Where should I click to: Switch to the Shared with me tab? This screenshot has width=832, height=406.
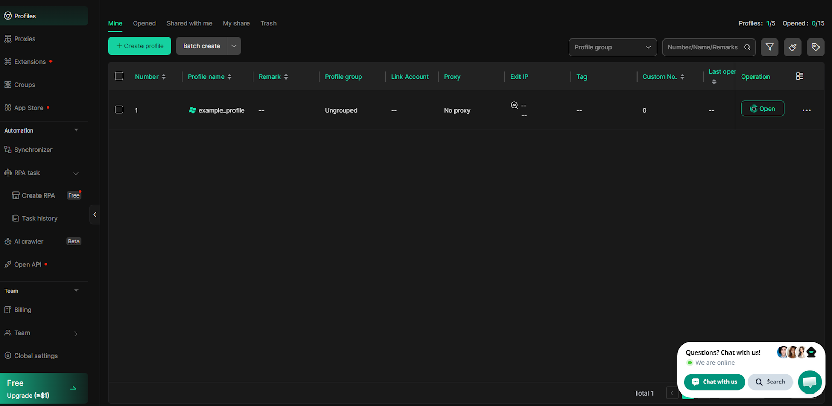[x=189, y=23]
